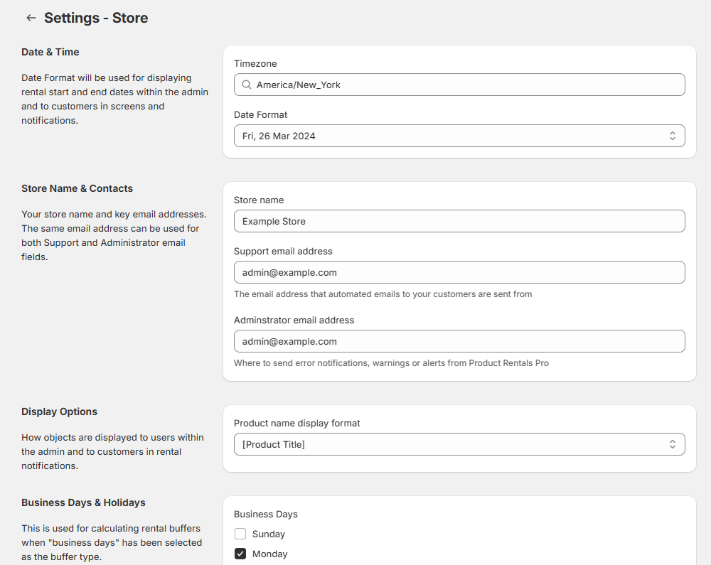The width and height of the screenshot is (711, 565).
Task: Click the Monday checkbox label text
Action: [x=269, y=554]
